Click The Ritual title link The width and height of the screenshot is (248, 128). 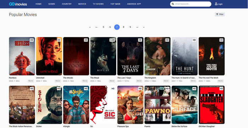[95, 78]
